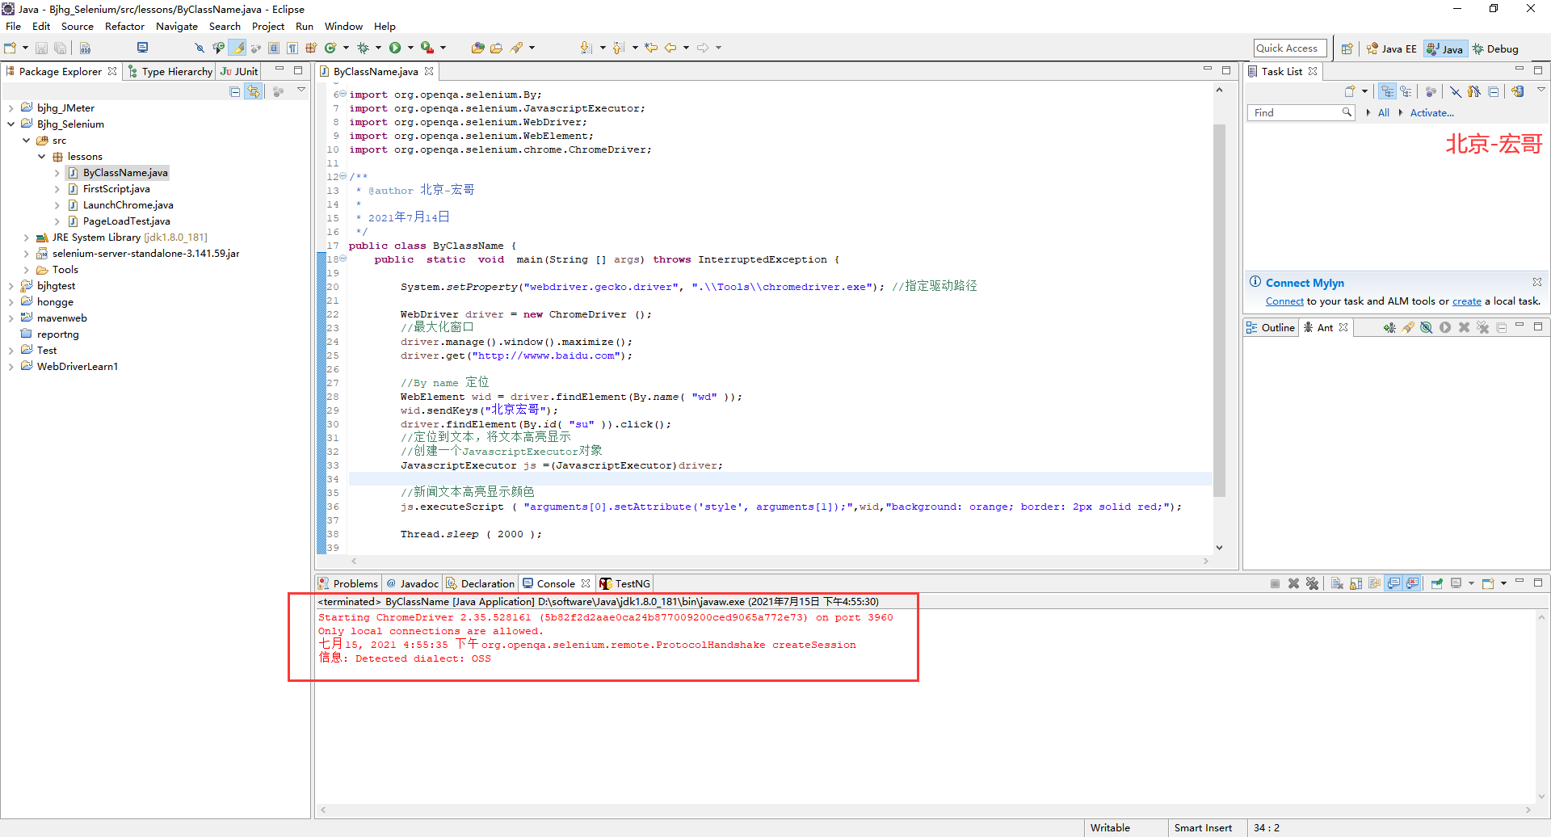1551x837 pixels.
Task: Expand the JRE System Library node
Action: [26, 238]
